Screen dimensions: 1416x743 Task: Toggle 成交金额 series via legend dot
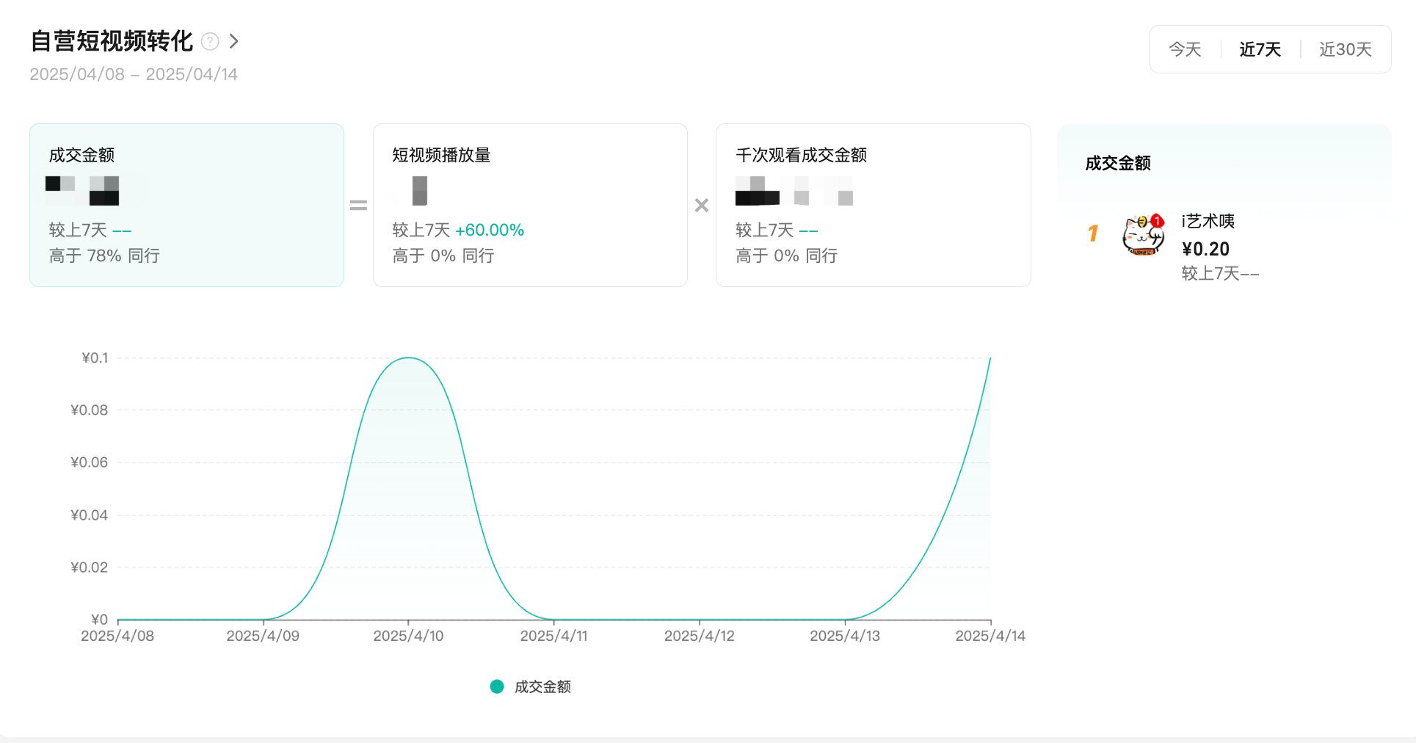tap(497, 686)
